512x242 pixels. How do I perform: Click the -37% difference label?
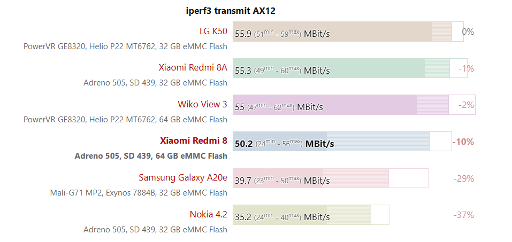pyautogui.click(x=463, y=215)
